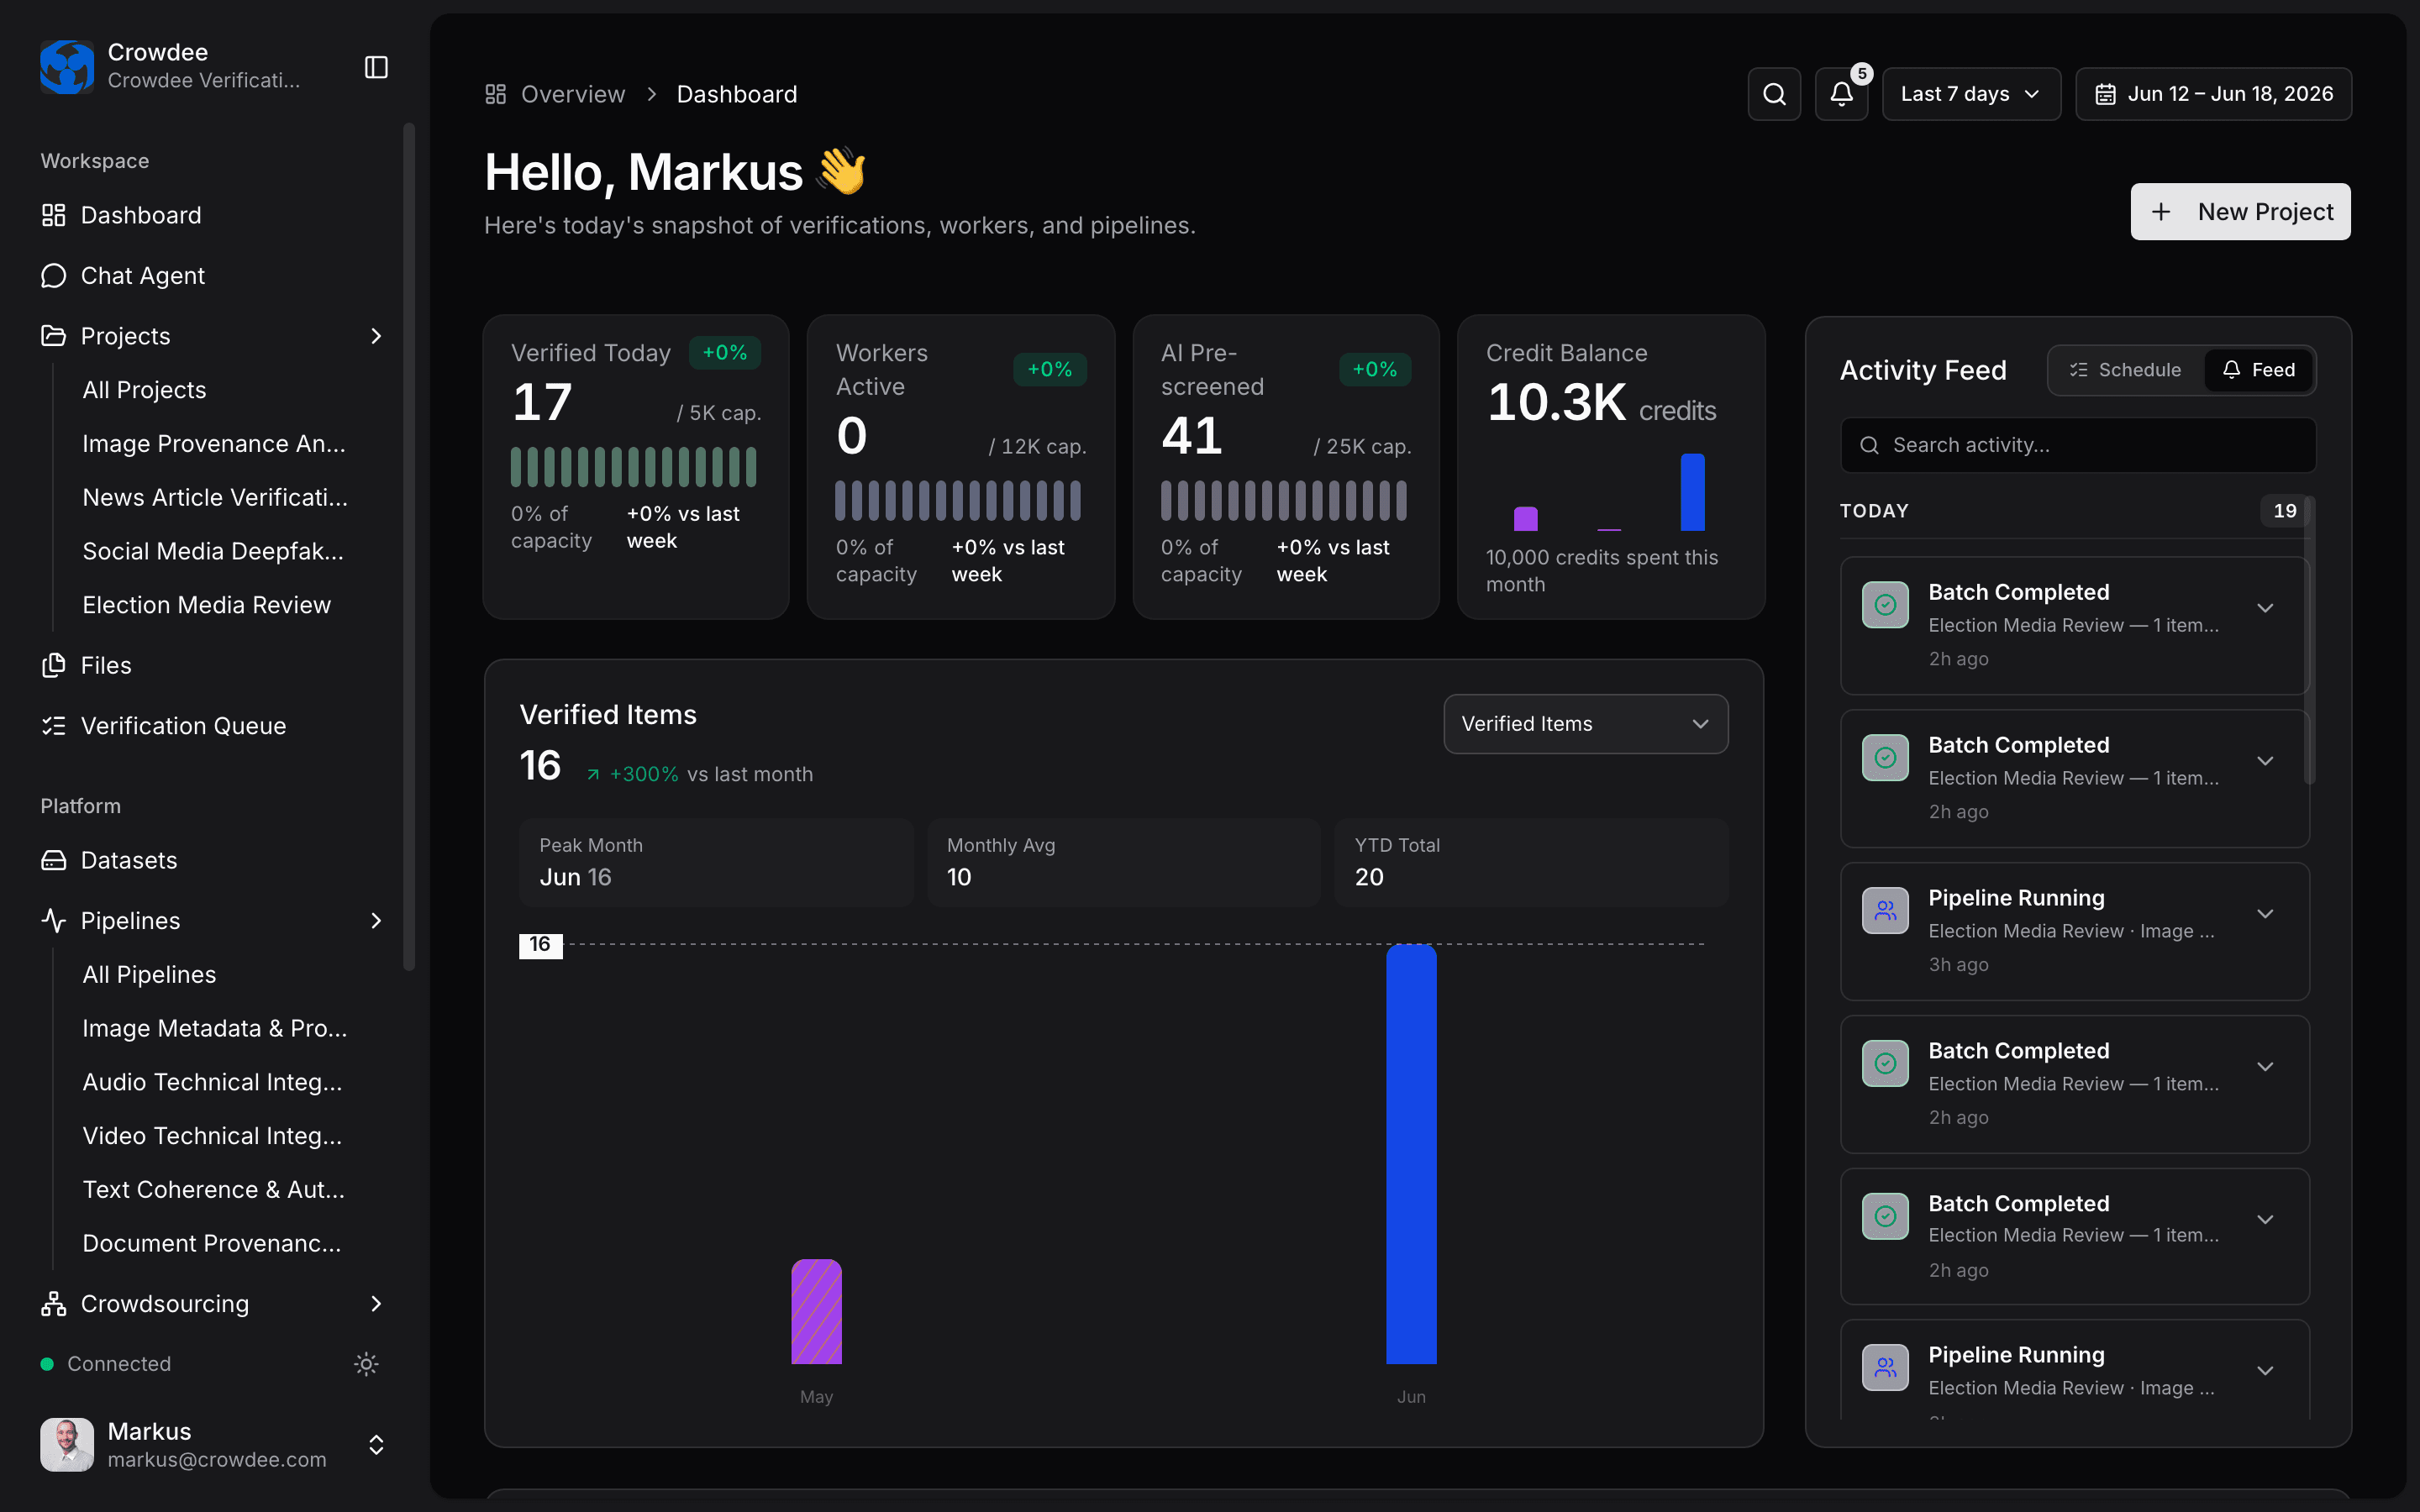Click Workers Active capacity progress bar

(959, 500)
